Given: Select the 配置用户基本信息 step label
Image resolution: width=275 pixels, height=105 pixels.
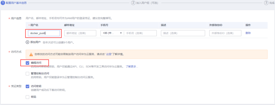Looking at the screenshot, I should (x=16, y=3).
